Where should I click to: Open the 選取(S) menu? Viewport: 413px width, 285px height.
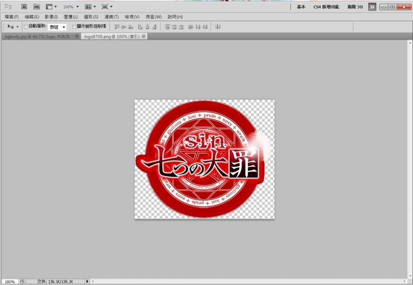point(91,17)
